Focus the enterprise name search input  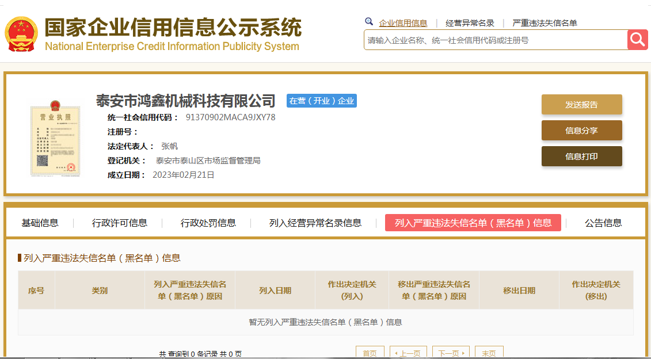point(496,40)
